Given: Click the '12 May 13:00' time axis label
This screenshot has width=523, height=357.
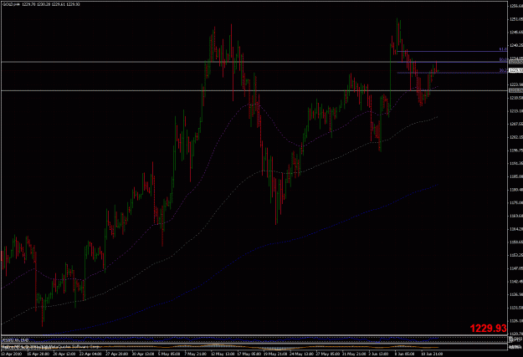Looking at the screenshot, I should (223, 354).
